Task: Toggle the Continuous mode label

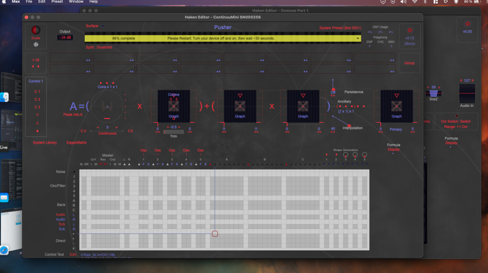Action: click(x=107, y=133)
